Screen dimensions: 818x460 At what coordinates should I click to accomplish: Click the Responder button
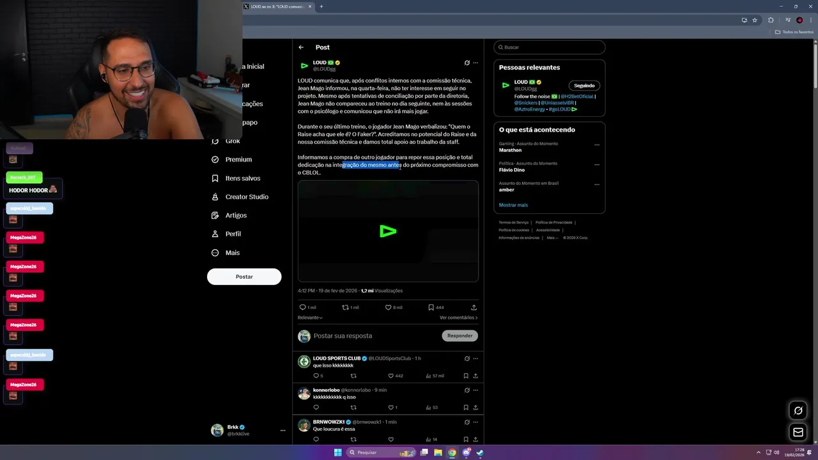tap(459, 335)
